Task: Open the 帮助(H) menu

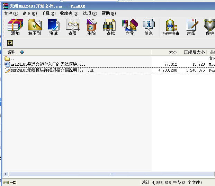Action: [x=109, y=13]
